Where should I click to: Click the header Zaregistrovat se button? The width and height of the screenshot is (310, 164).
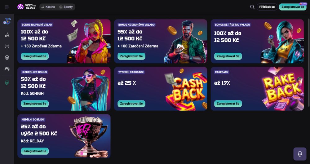(x=293, y=7)
